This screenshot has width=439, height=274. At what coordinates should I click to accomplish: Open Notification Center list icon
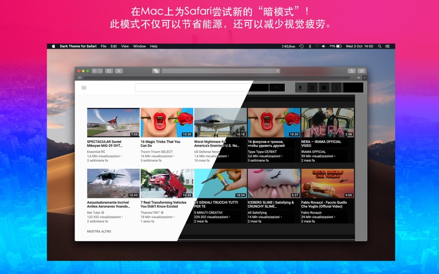click(x=387, y=47)
